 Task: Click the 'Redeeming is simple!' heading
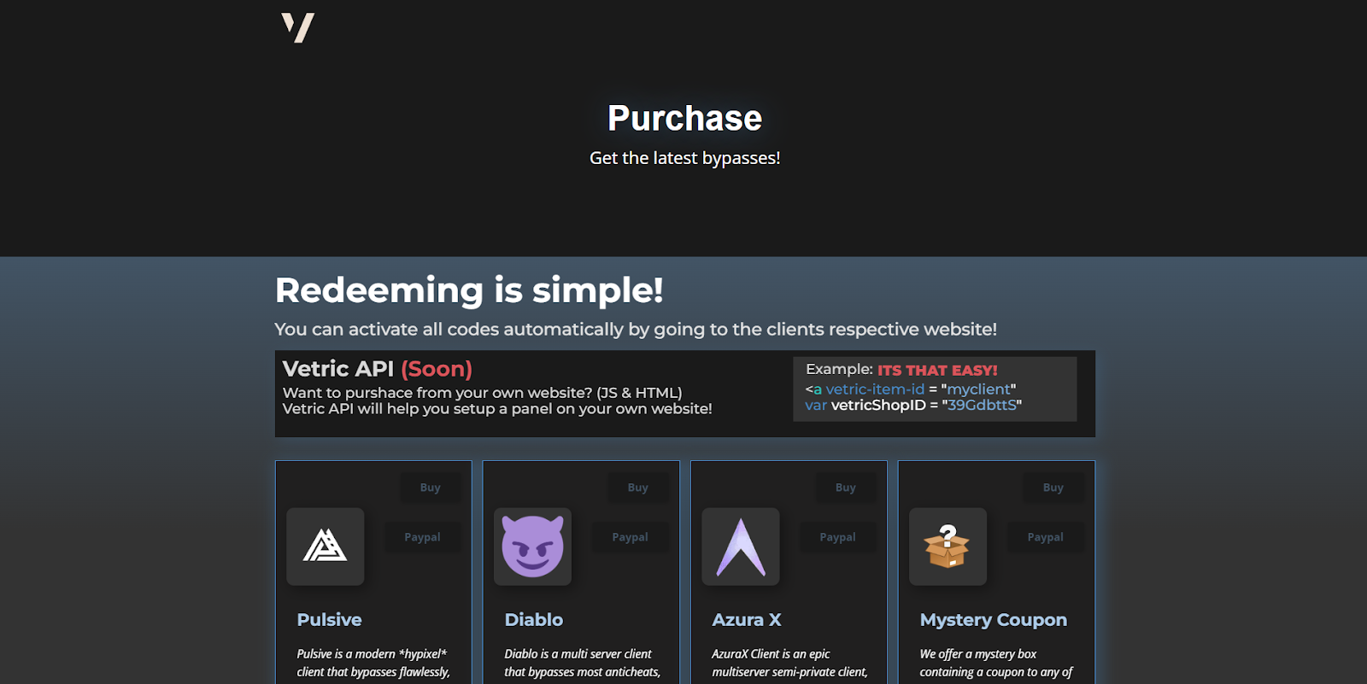469,290
